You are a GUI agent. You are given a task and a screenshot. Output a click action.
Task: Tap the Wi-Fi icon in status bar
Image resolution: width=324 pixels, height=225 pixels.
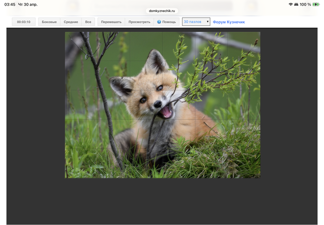(291, 4)
